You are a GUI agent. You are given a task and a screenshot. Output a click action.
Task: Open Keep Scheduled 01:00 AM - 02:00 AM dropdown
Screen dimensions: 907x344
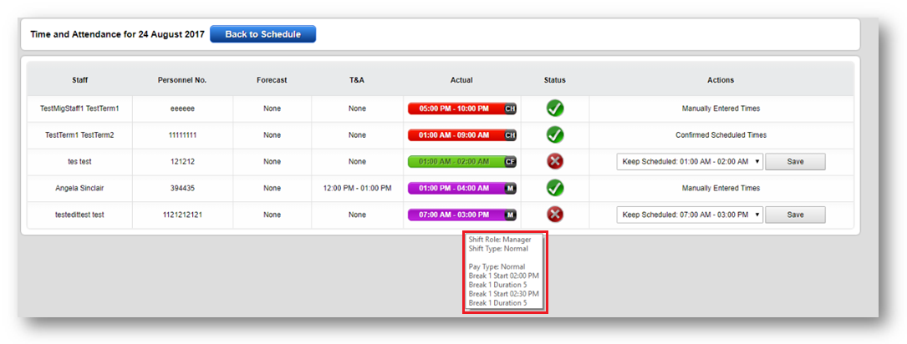pos(690,162)
